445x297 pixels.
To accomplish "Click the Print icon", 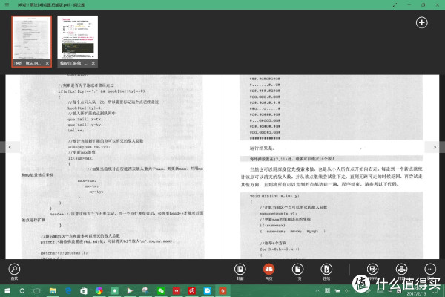I will (x=401, y=269).
